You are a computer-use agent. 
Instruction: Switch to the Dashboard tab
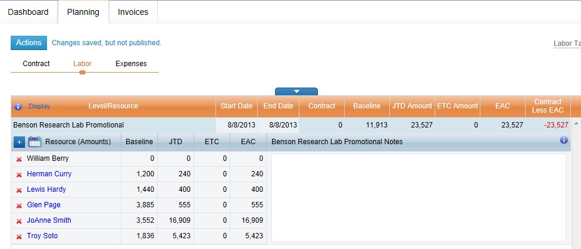coord(28,12)
